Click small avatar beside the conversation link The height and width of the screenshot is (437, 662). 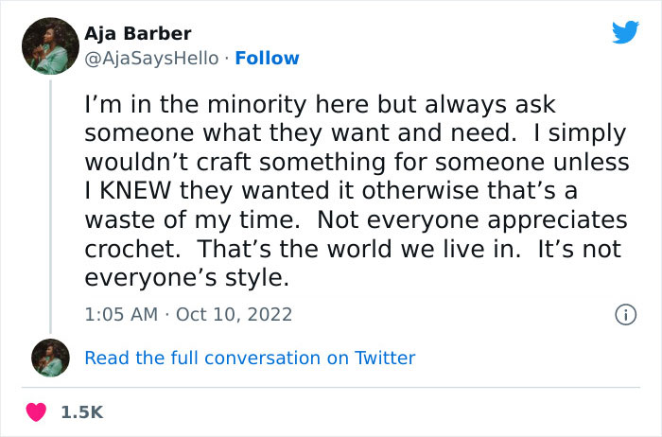[49, 358]
